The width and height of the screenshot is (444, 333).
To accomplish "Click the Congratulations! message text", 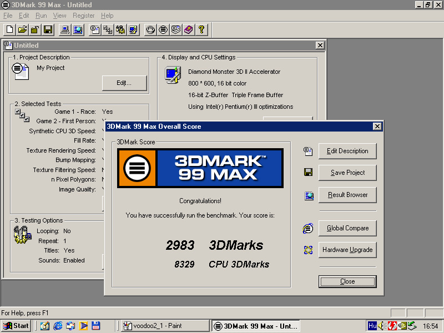I will point(200,201).
